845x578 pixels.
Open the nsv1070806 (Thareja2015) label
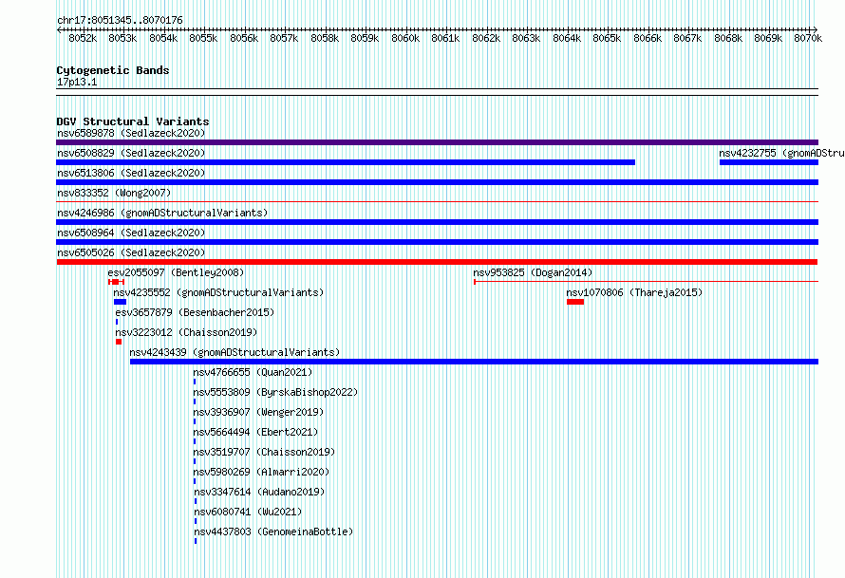click(x=634, y=292)
